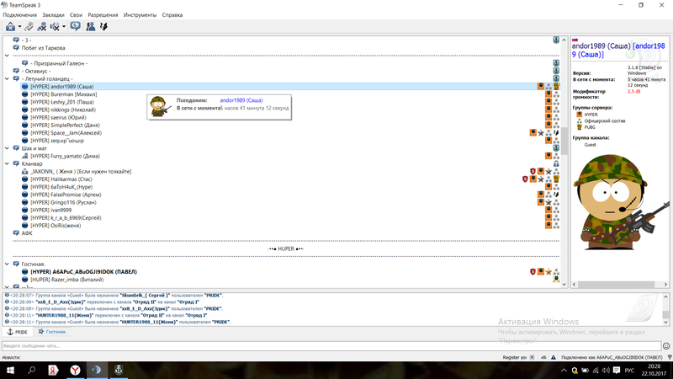Open the contacts list toolbar icon
Image resolution: width=673 pixels, height=379 pixels.
pyautogui.click(x=91, y=27)
